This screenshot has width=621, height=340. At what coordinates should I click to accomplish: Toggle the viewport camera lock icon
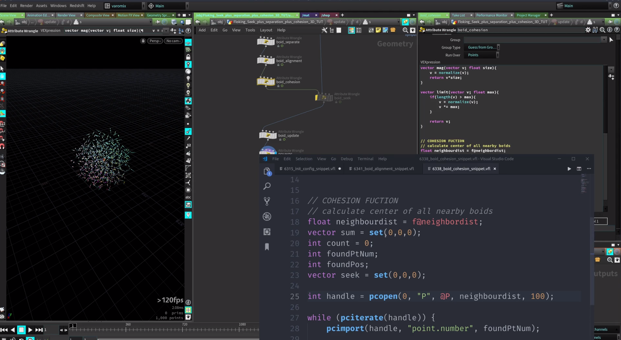point(143,41)
